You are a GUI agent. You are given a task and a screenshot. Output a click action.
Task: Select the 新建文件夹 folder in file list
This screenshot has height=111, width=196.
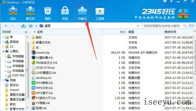(43, 43)
